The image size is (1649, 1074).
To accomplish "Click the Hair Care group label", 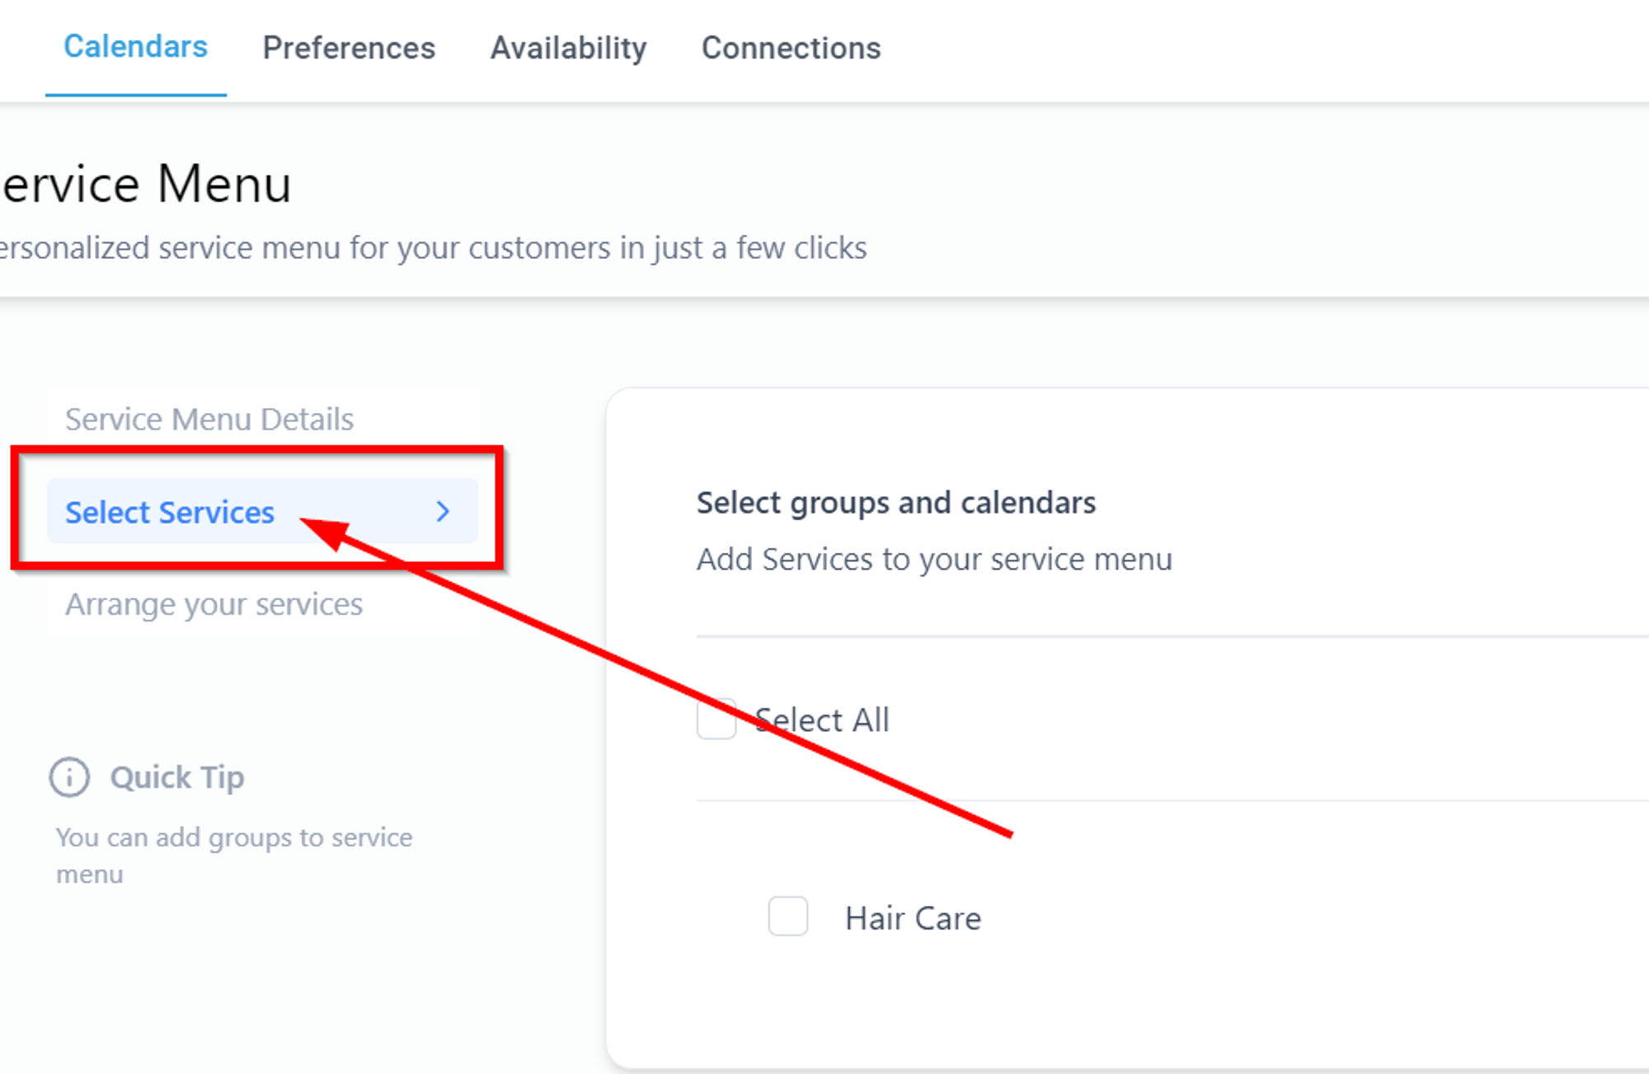I will coord(914,918).
